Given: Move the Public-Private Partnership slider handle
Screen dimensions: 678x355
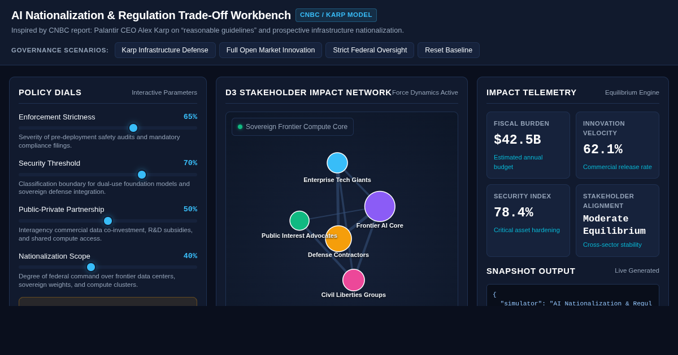Looking at the screenshot, I should coord(108,221).
